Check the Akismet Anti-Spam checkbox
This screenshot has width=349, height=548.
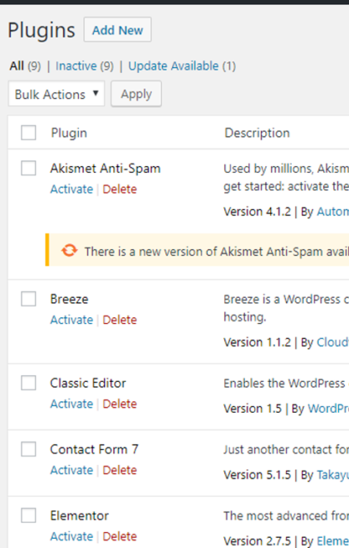[28, 169]
